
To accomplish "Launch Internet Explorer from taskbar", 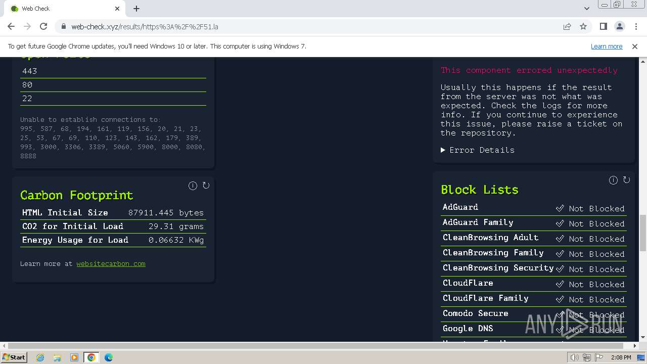I will pos(40,357).
